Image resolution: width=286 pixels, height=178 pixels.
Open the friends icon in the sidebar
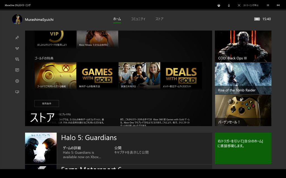pyautogui.click(x=17, y=38)
